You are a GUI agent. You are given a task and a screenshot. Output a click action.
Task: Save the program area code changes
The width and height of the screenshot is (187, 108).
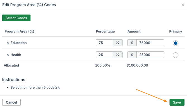[177, 102]
